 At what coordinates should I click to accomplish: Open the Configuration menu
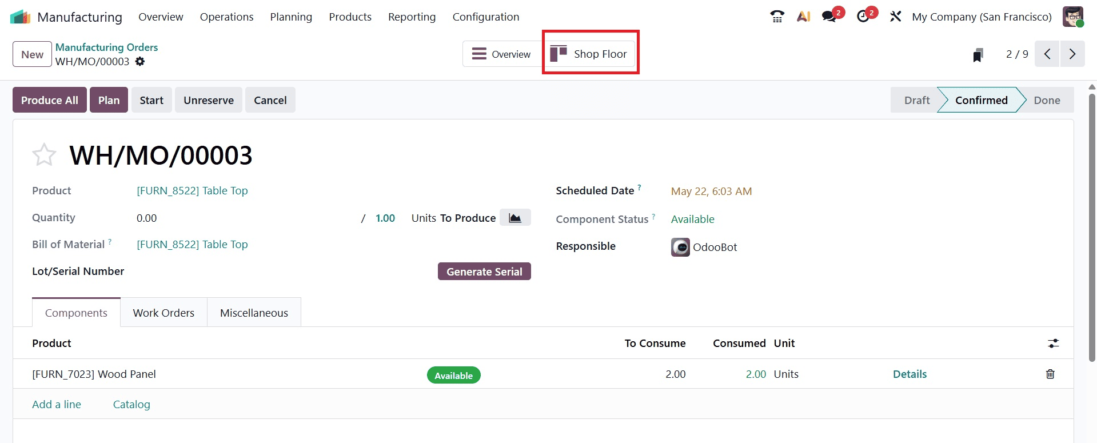[486, 17]
